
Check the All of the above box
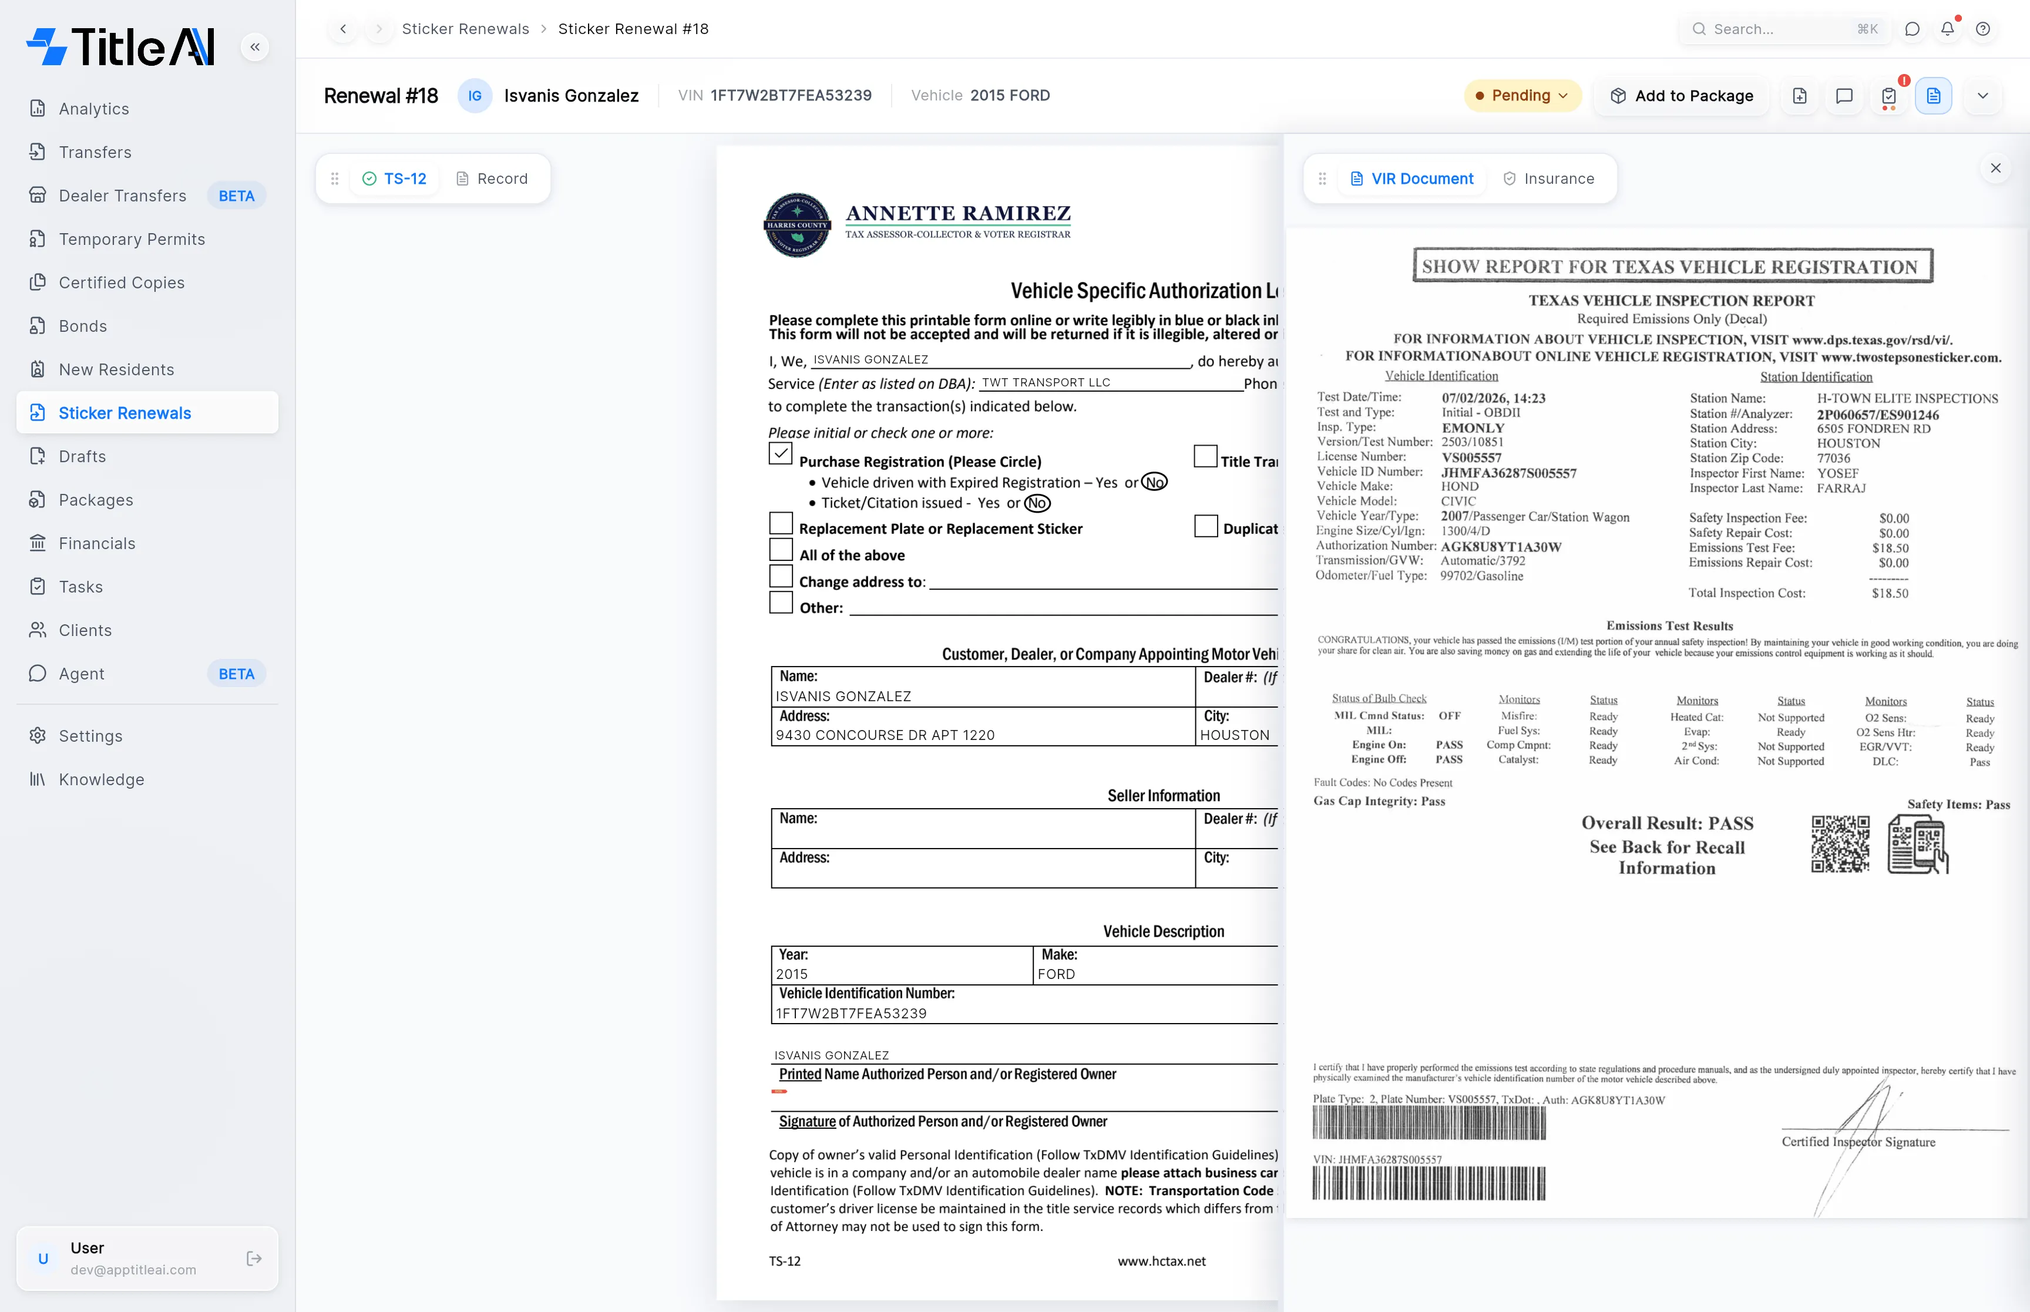(x=780, y=550)
